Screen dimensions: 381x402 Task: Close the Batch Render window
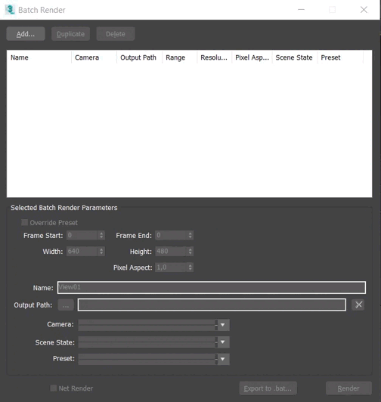tap(364, 10)
